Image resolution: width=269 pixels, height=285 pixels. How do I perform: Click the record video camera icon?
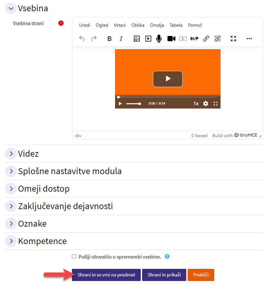(171, 39)
